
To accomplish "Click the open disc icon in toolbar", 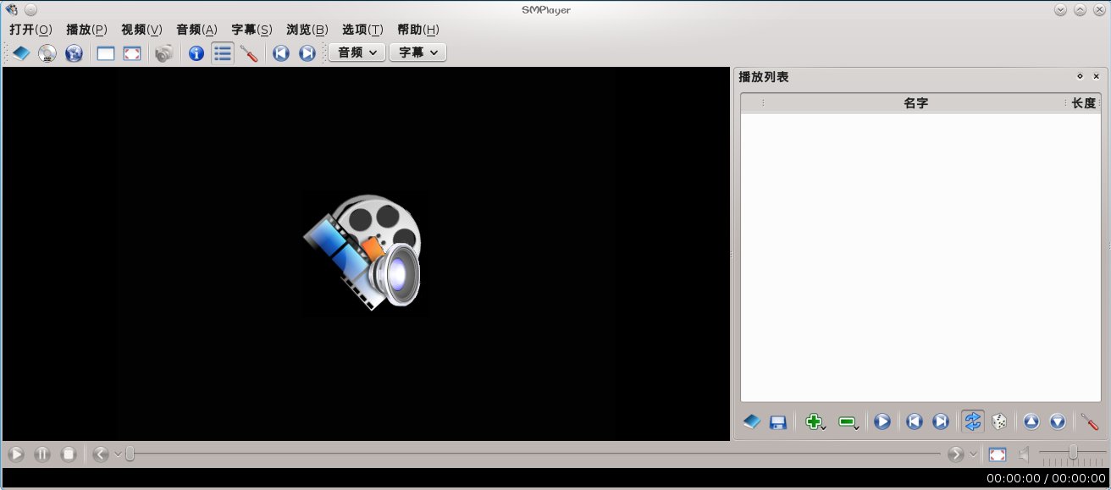I will tap(47, 53).
